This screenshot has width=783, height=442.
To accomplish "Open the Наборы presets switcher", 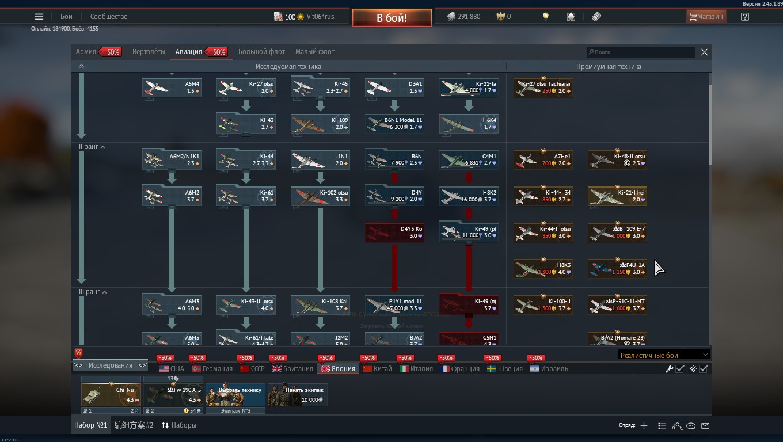I will pyautogui.click(x=179, y=425).
